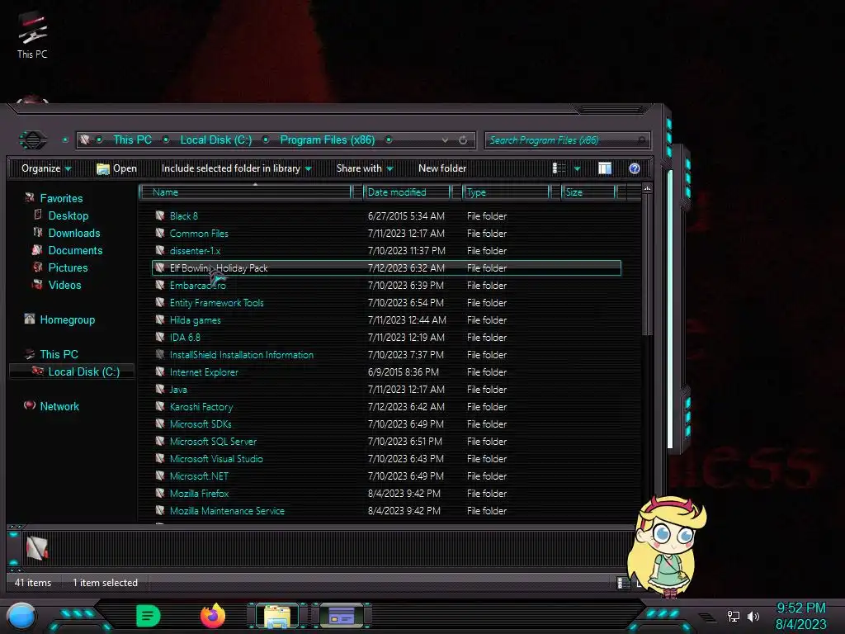Click the Microsoft SDKs folder icon

coord(160,423)
